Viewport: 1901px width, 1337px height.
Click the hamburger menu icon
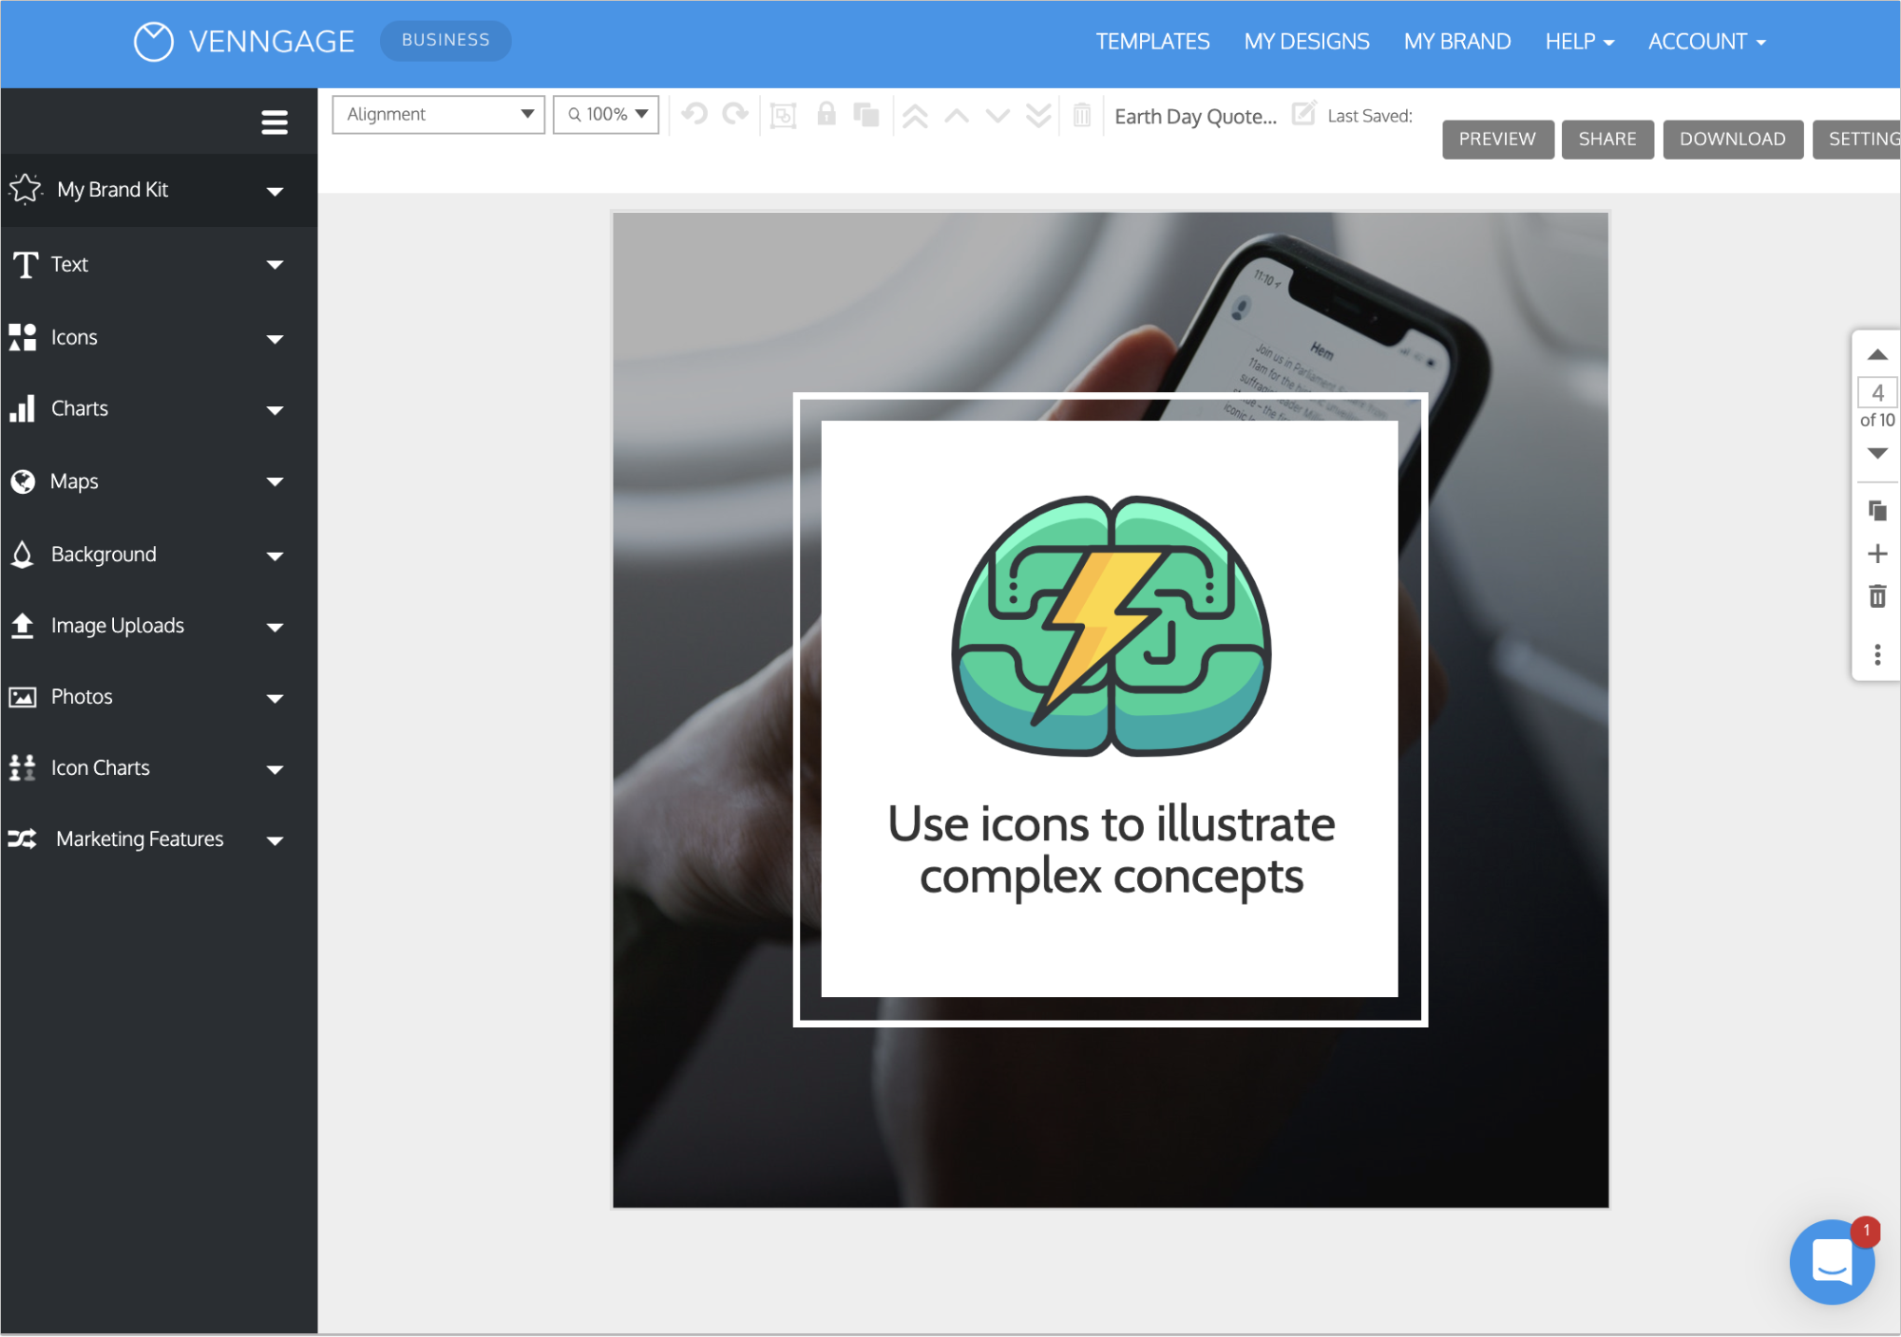pos(276,123)
